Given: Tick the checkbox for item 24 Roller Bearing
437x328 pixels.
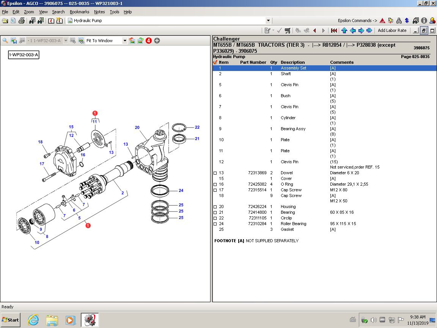Looking at the screenshot, I should click(215, 224).
